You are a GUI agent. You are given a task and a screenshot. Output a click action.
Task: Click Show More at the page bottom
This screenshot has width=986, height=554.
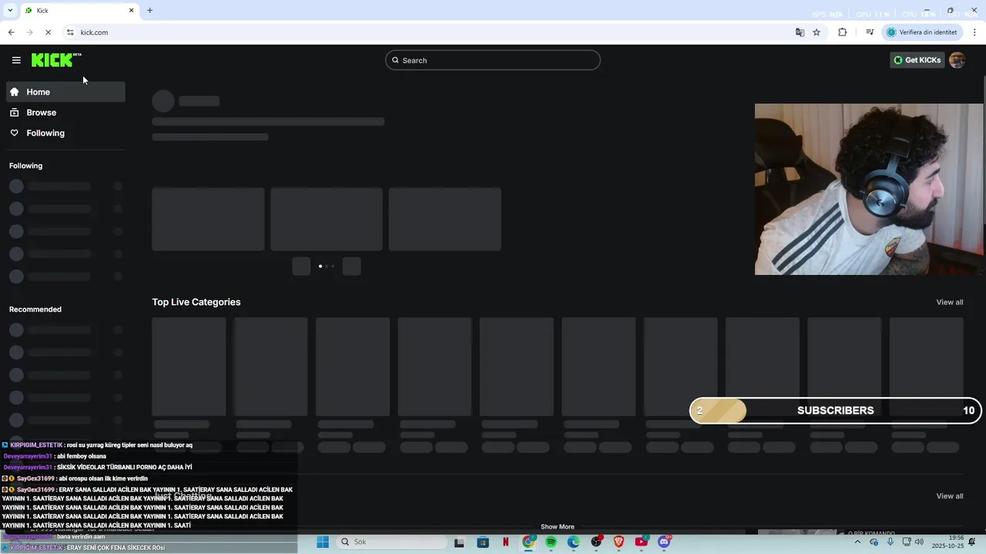[557, 527]
